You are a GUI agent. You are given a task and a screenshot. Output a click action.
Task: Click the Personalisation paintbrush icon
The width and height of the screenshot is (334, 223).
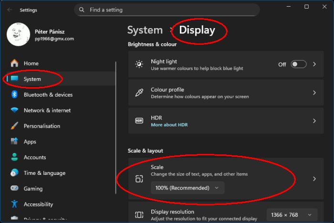[x=14, y=126]
